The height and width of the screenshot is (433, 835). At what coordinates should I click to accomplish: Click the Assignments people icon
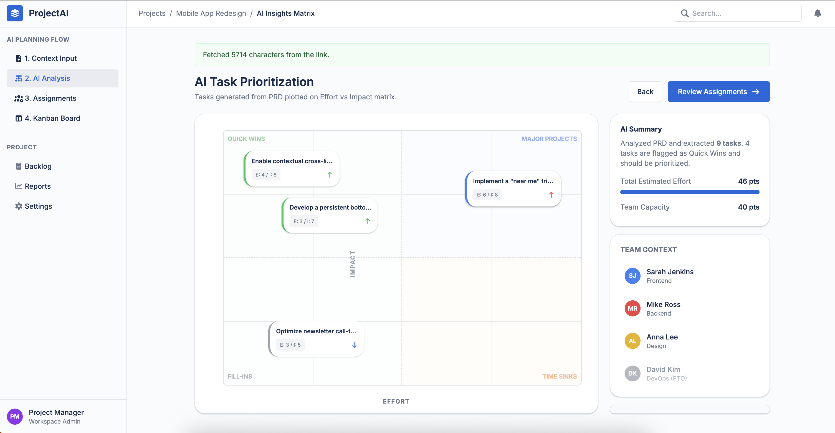tap(19, 99)
